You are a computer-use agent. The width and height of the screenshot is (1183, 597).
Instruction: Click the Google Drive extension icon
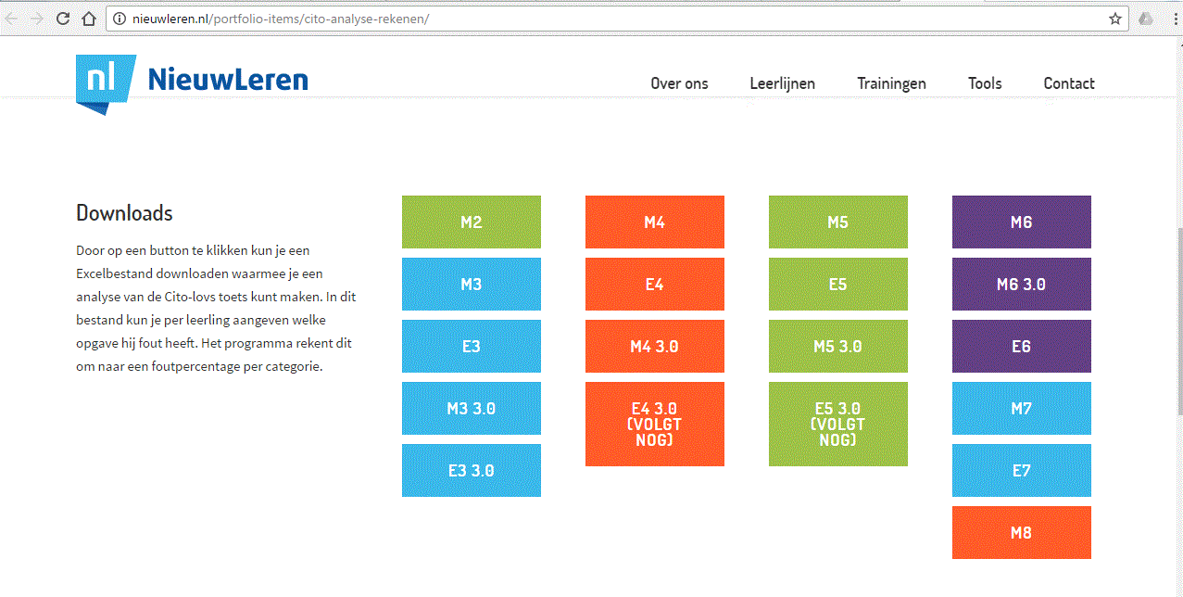1146,19
